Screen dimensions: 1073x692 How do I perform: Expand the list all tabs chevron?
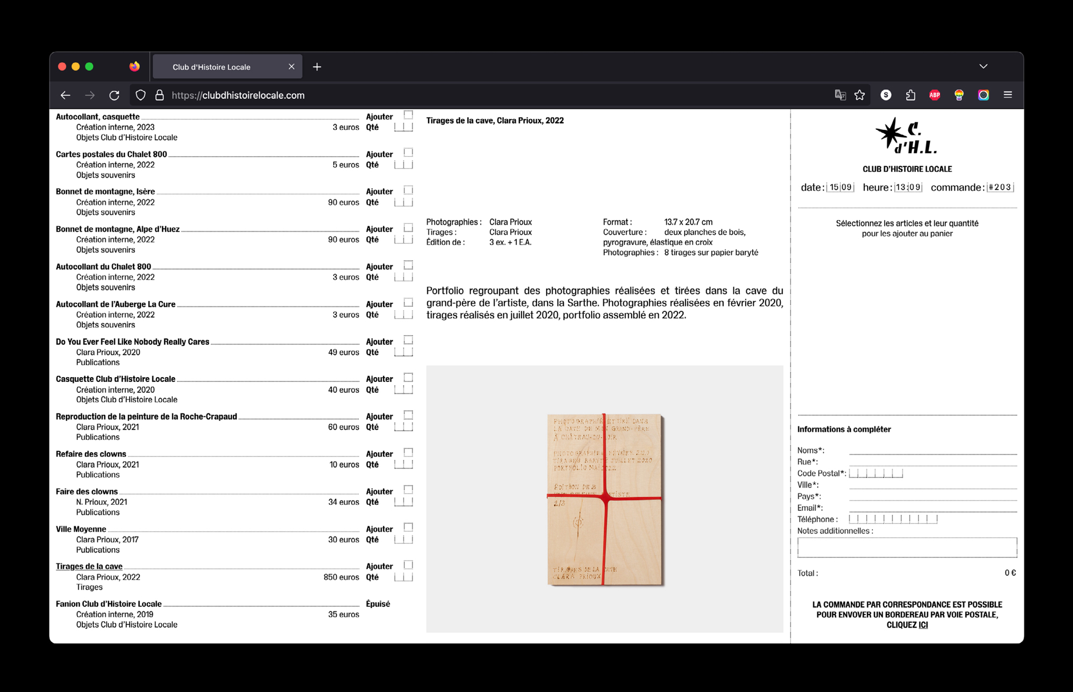(x=983, y=67)
